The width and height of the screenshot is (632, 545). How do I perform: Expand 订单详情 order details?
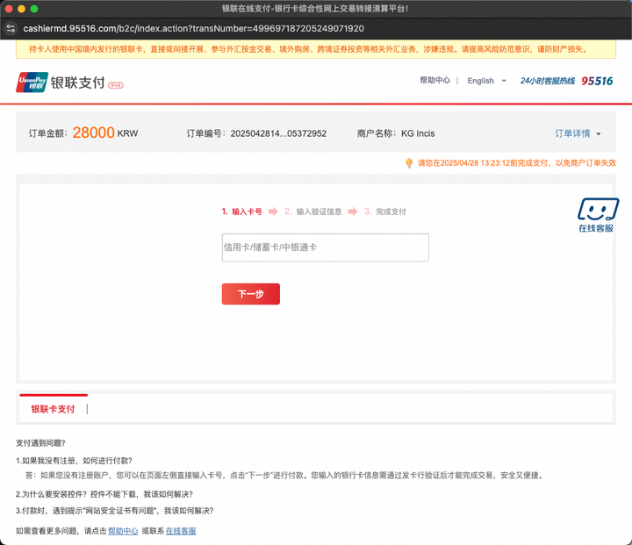[578, 133]
